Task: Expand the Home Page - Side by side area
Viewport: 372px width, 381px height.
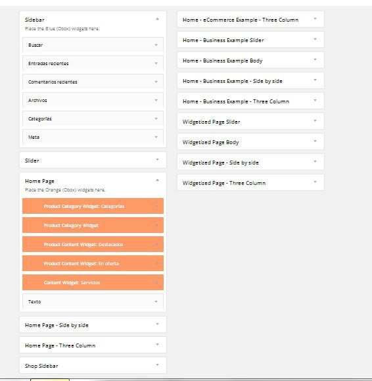Action: point(157,324)
